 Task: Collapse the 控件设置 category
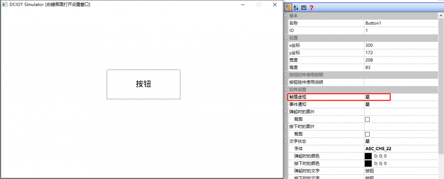coord(286,89)
